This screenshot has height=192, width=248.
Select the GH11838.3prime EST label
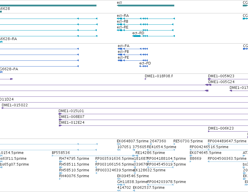pyautogui.click(x=132, y=182)
